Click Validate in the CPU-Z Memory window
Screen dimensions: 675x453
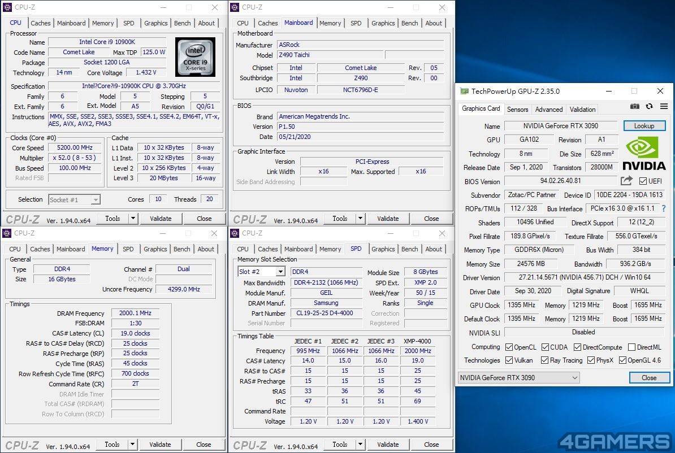tap(160, 445)
